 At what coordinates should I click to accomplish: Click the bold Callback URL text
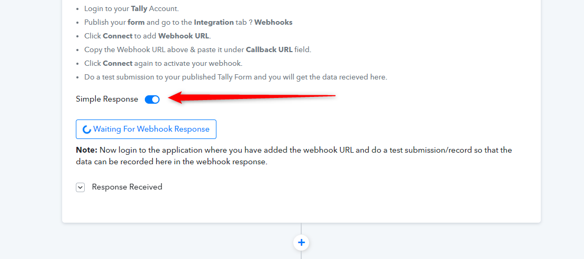[x=269, y=50]
